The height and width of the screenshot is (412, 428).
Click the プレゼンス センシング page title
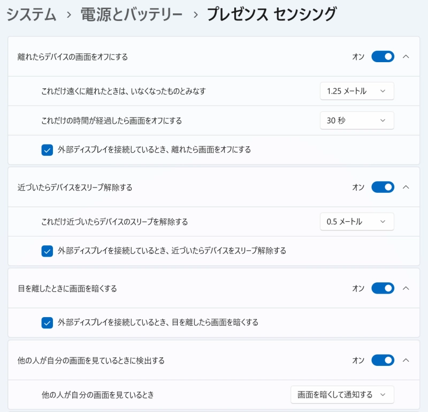[272, 14]
